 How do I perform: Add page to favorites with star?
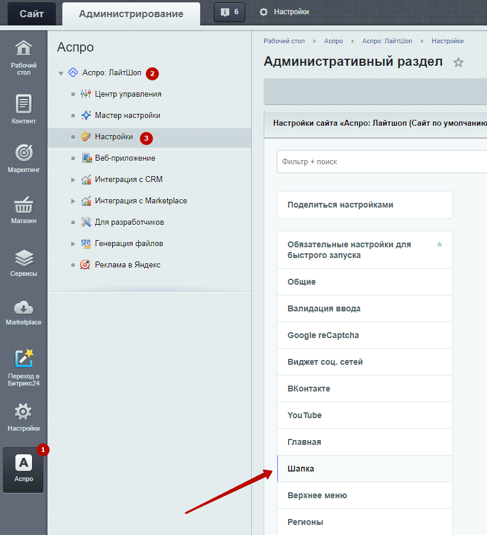(x=458, y=62)
